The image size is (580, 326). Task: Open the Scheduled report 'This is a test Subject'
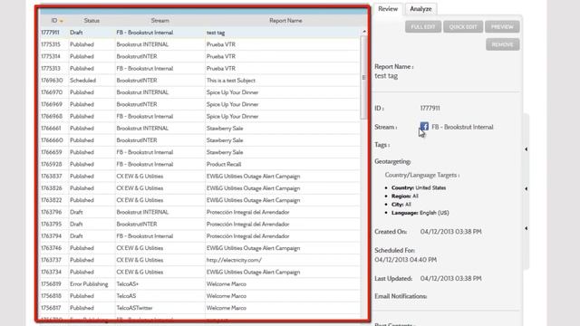point(199,81)
